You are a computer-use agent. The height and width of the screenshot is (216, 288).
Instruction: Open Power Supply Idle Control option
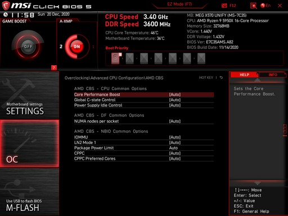[x=144, y=105]
